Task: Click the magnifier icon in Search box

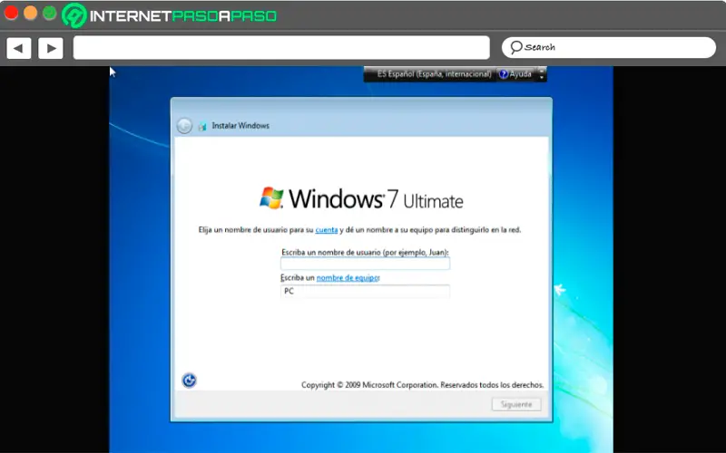Action: [515, 47]
